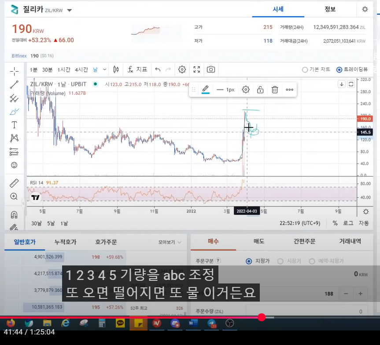Switch to 일반호가 tab
380x345 pixels.
(x=25, y=242)
